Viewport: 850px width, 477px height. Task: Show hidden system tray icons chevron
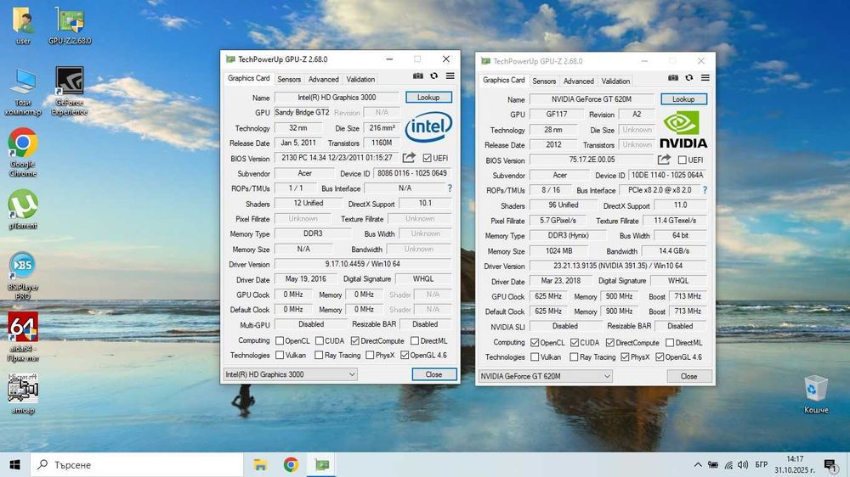(x=698, y=464)
